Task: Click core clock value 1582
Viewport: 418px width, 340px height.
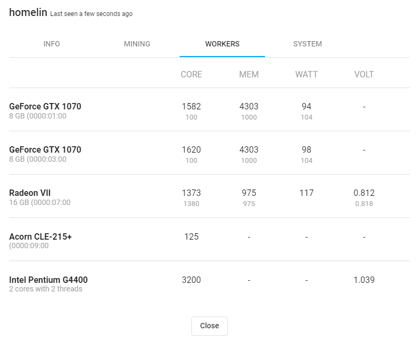Action: (x=191, y=107)
